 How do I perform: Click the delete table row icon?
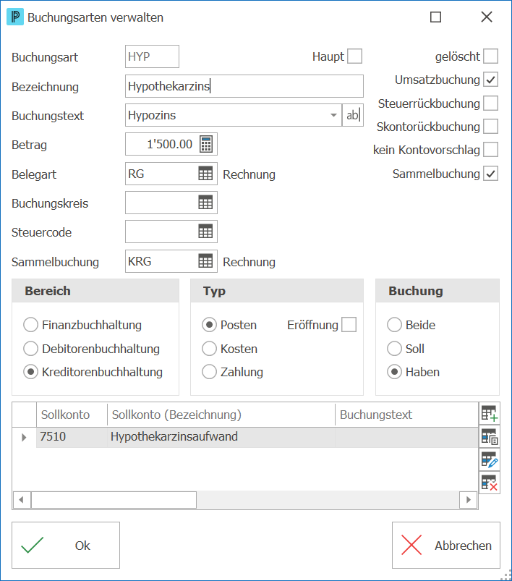tap(490, 483)
